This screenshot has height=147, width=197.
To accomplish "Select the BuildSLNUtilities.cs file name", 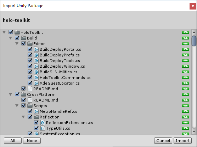I will 58,72.
